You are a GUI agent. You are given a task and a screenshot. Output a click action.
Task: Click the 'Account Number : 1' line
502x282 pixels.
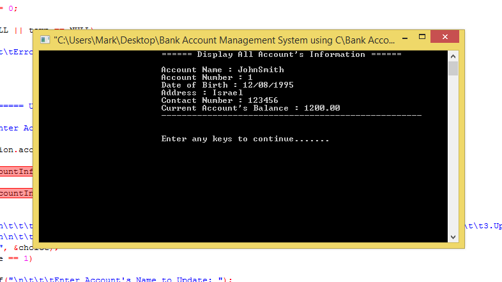pos(207,77)
